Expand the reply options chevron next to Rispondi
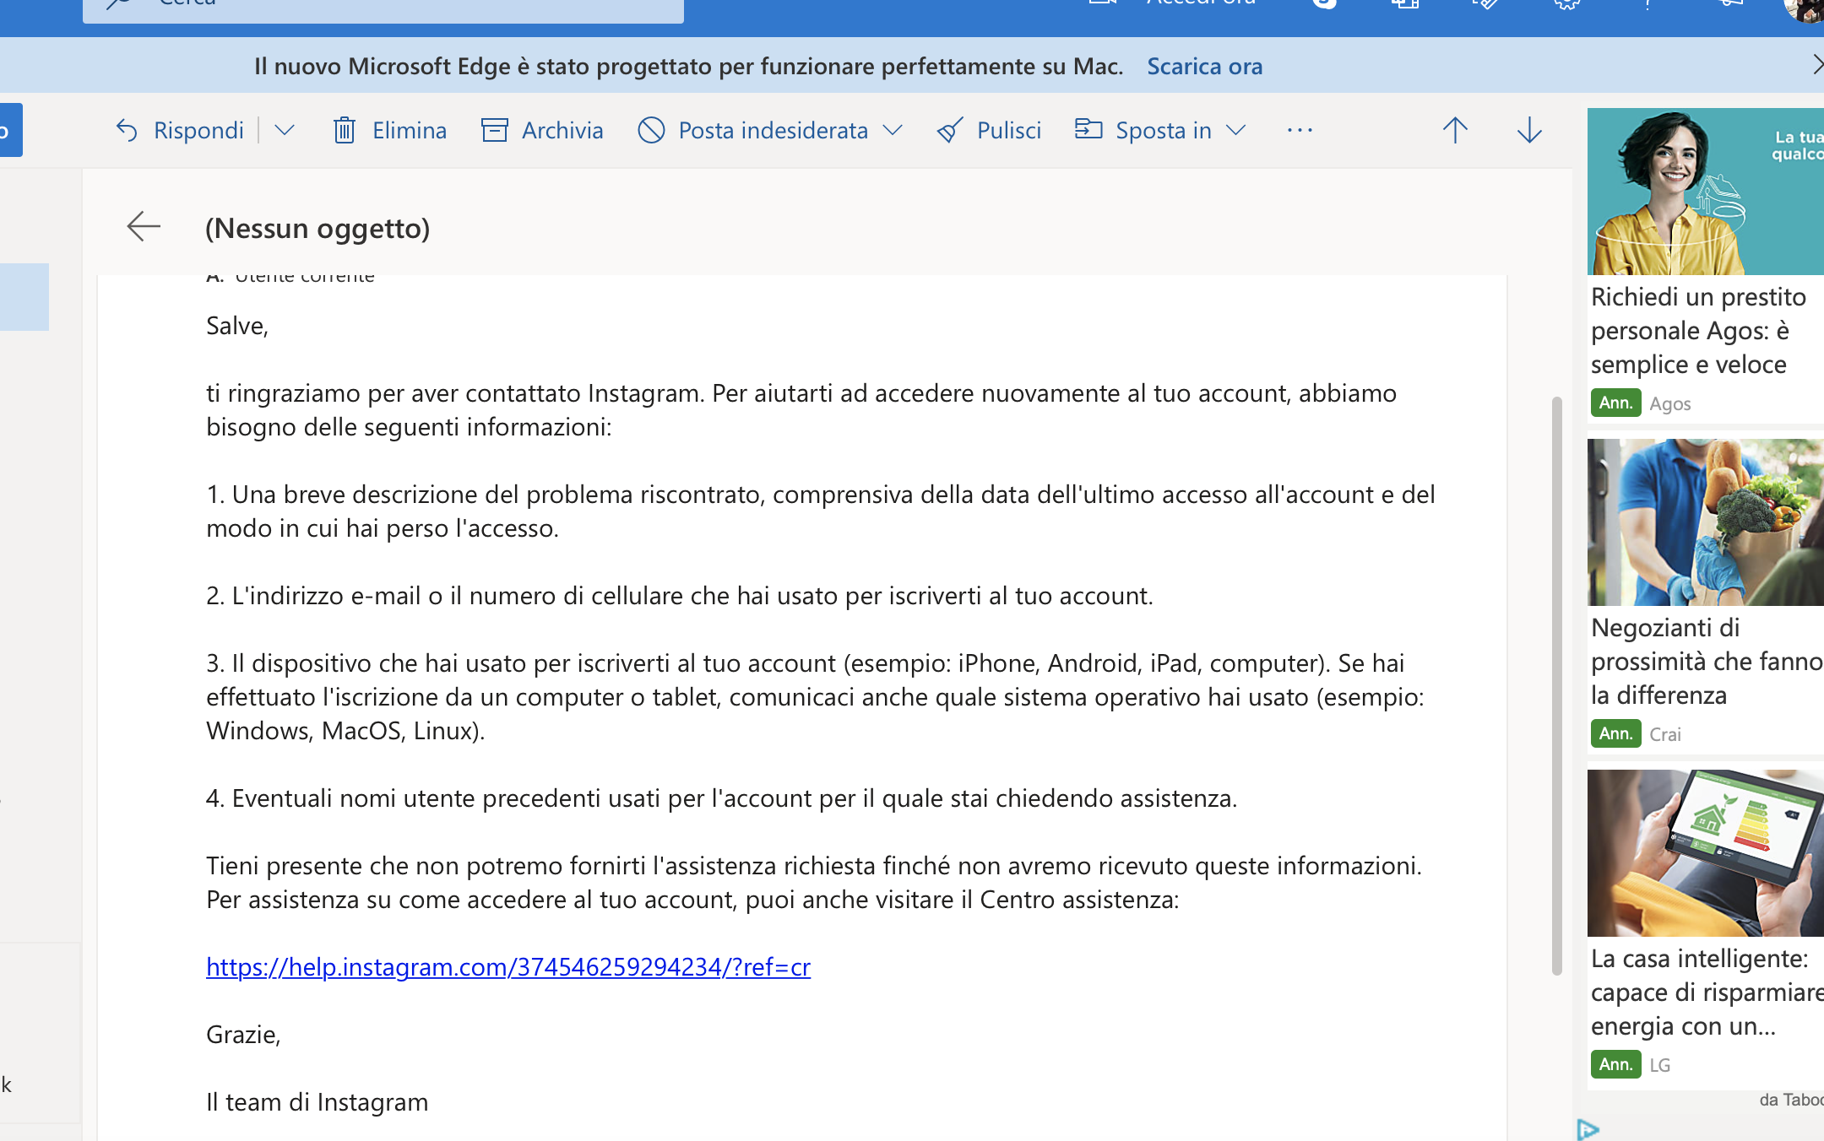The image size is (1824, 1141). point(285,130)
